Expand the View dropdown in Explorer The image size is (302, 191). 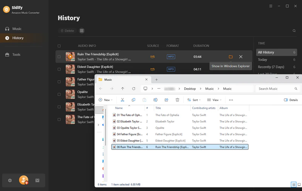click(214, 100)
